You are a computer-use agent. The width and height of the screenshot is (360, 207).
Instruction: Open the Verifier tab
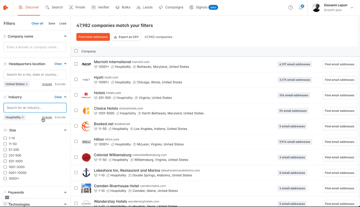(x=100, y=7)
